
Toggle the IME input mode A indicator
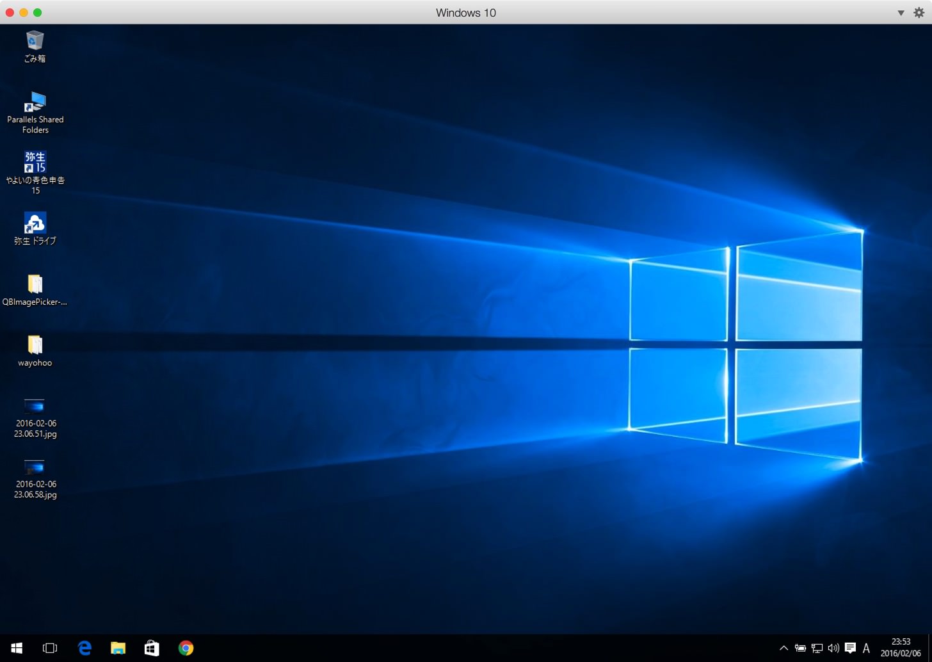tap(866, 648)
